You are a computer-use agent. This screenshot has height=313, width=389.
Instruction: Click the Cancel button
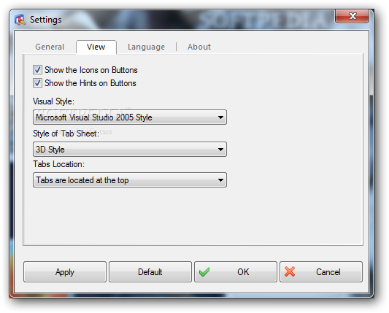click(x=321, y=272)
